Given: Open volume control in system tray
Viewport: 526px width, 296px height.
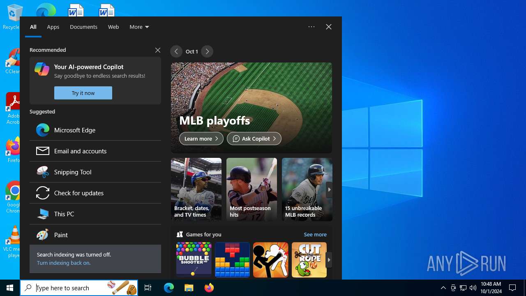Looking at the screenshot, I should click(473, 288).
